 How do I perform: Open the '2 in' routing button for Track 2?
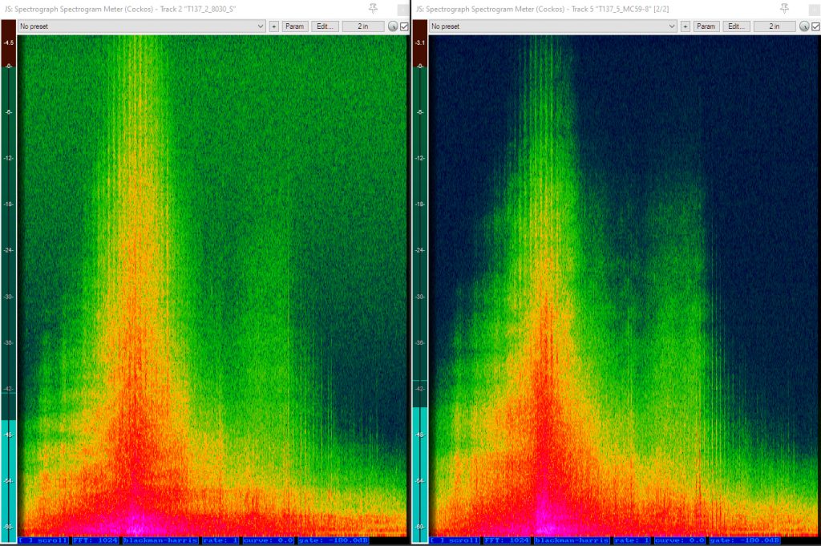pos(363,26)
